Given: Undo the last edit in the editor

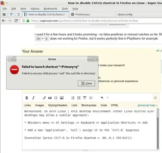Looking at the screenshot, I should coord(102,98).
